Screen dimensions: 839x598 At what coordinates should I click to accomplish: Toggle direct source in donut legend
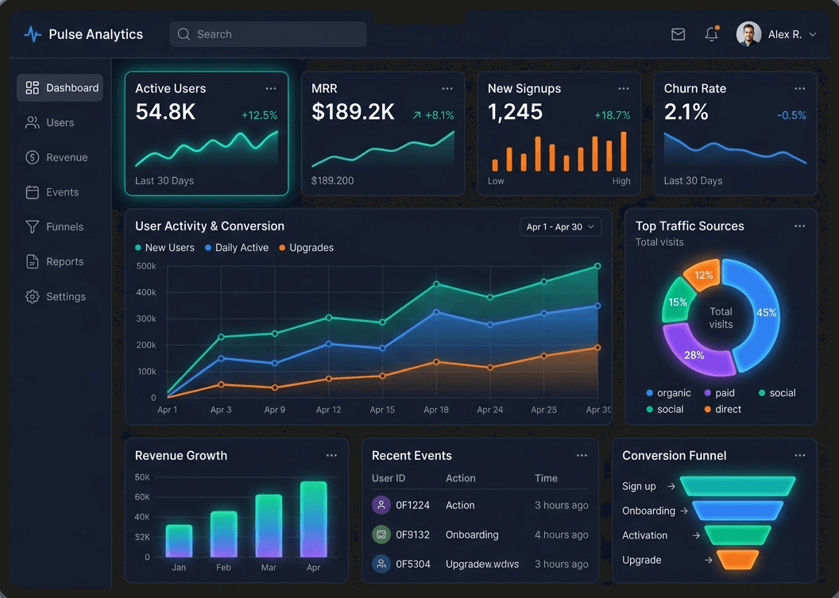pos(722,409)
